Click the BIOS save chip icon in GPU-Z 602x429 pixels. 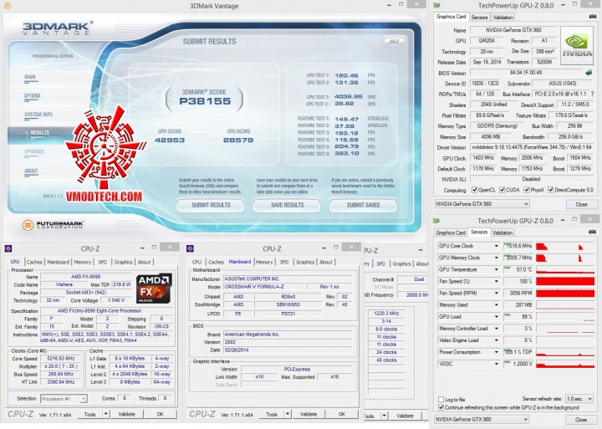589,72
